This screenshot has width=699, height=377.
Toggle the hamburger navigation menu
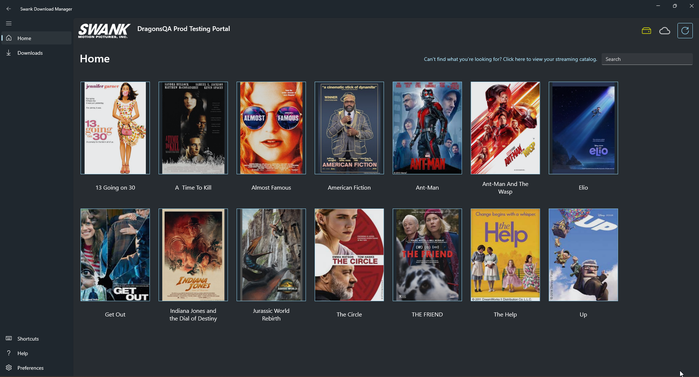(x=9, y=23)
